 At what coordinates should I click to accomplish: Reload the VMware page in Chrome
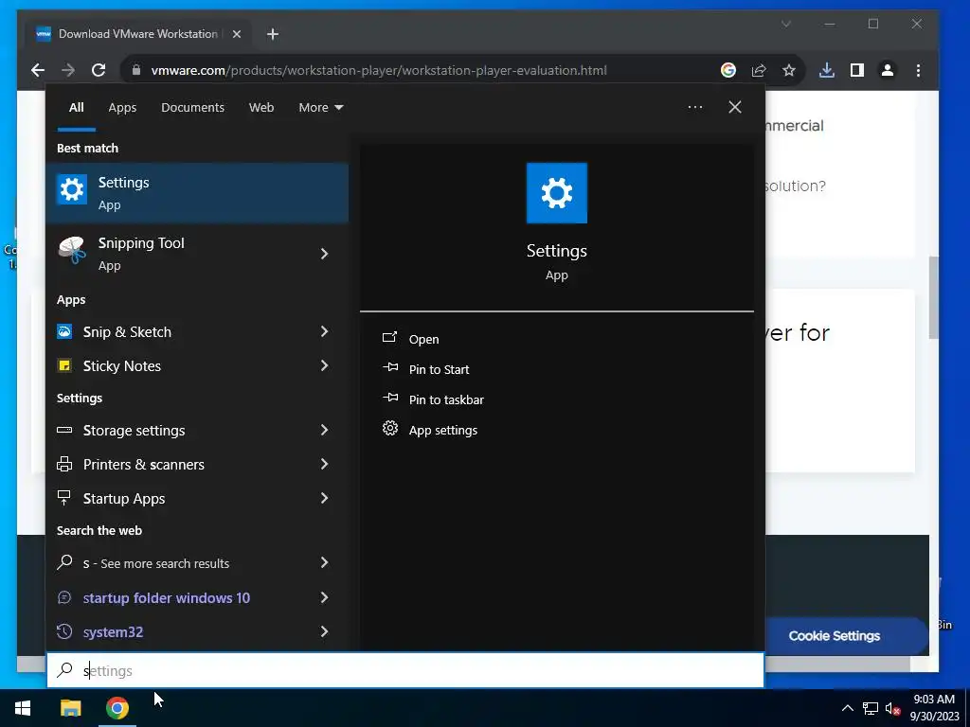[99, 70]
